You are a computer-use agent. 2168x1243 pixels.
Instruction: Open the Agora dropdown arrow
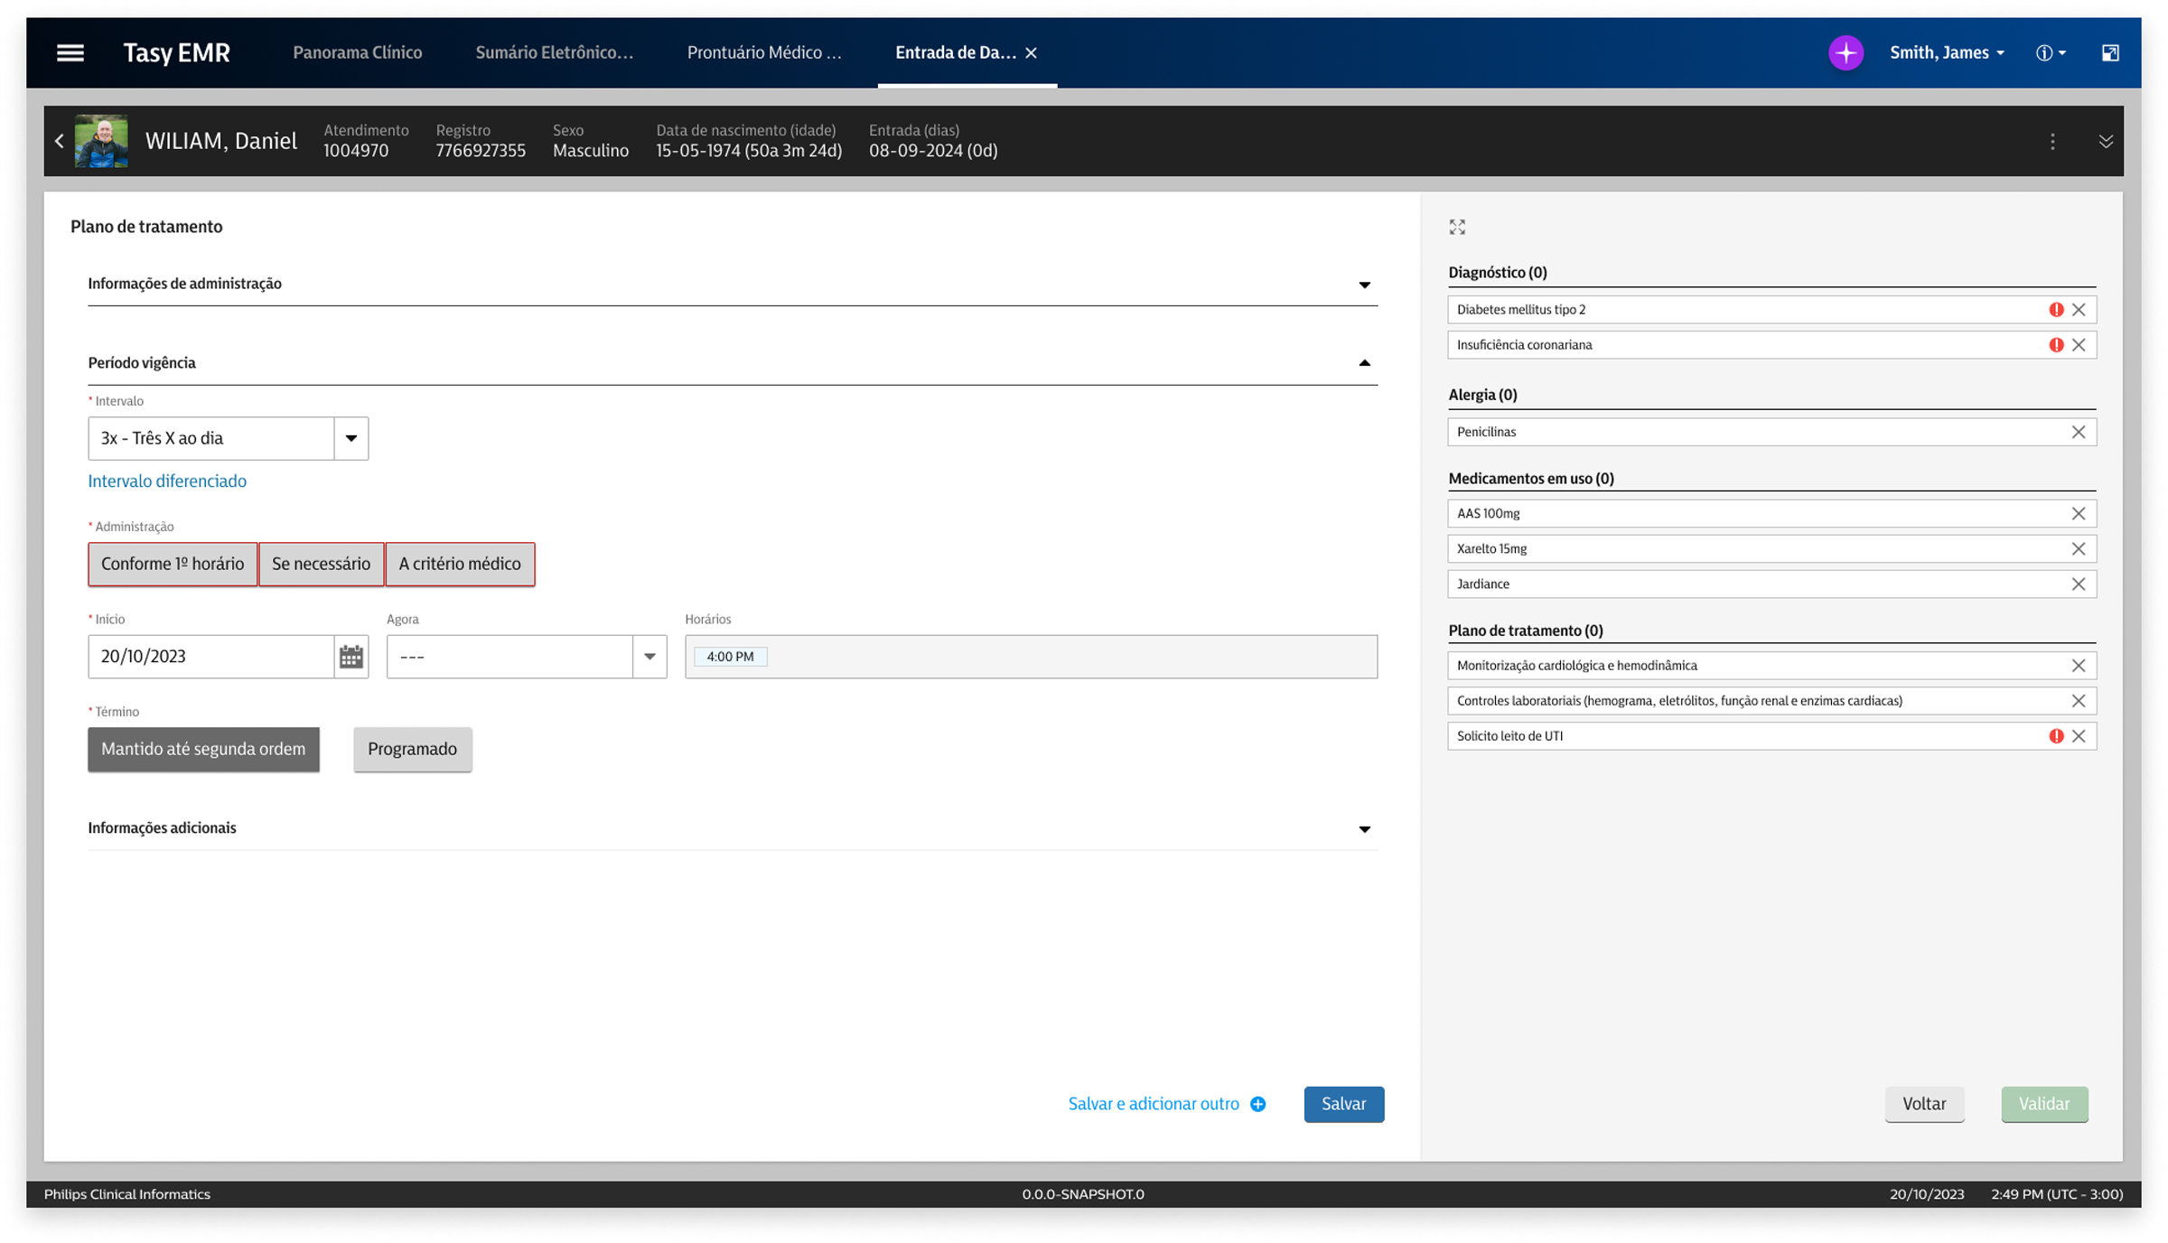click(x=649, y=657)
